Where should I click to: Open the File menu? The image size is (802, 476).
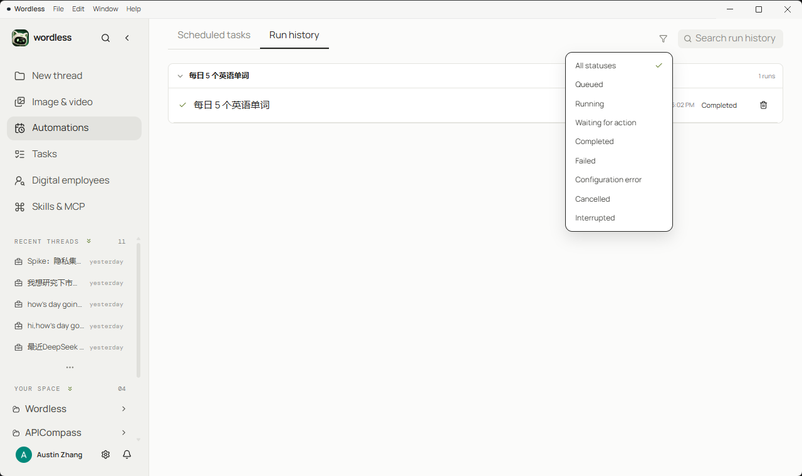(58, 9)
